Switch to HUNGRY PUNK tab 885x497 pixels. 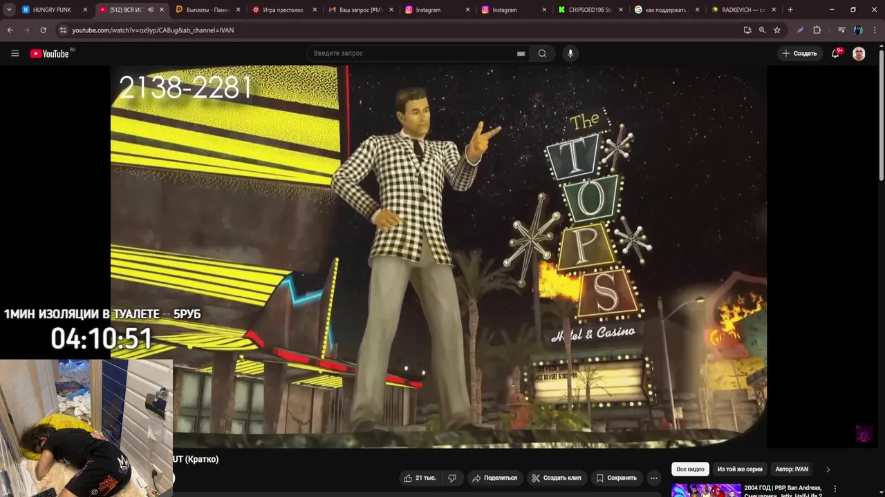click(x=54, y=10)
